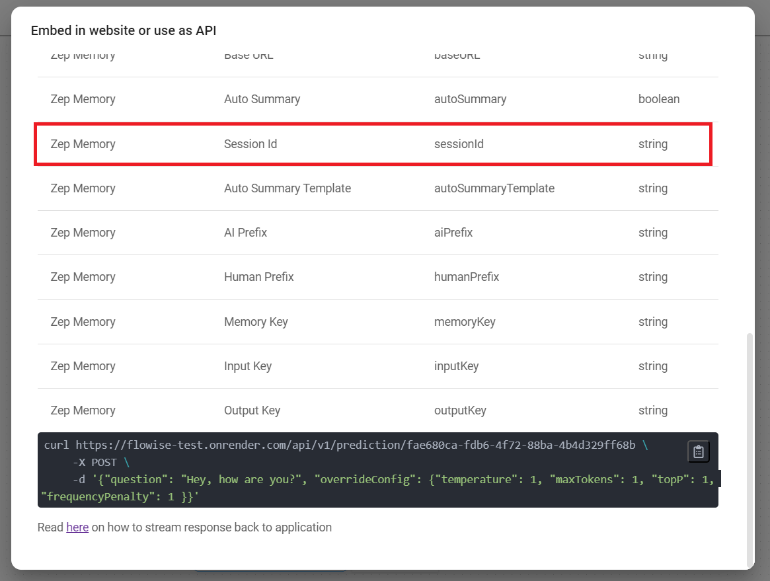
Task: Copy the curl command with clipboard icon
Action: [698, 451]
